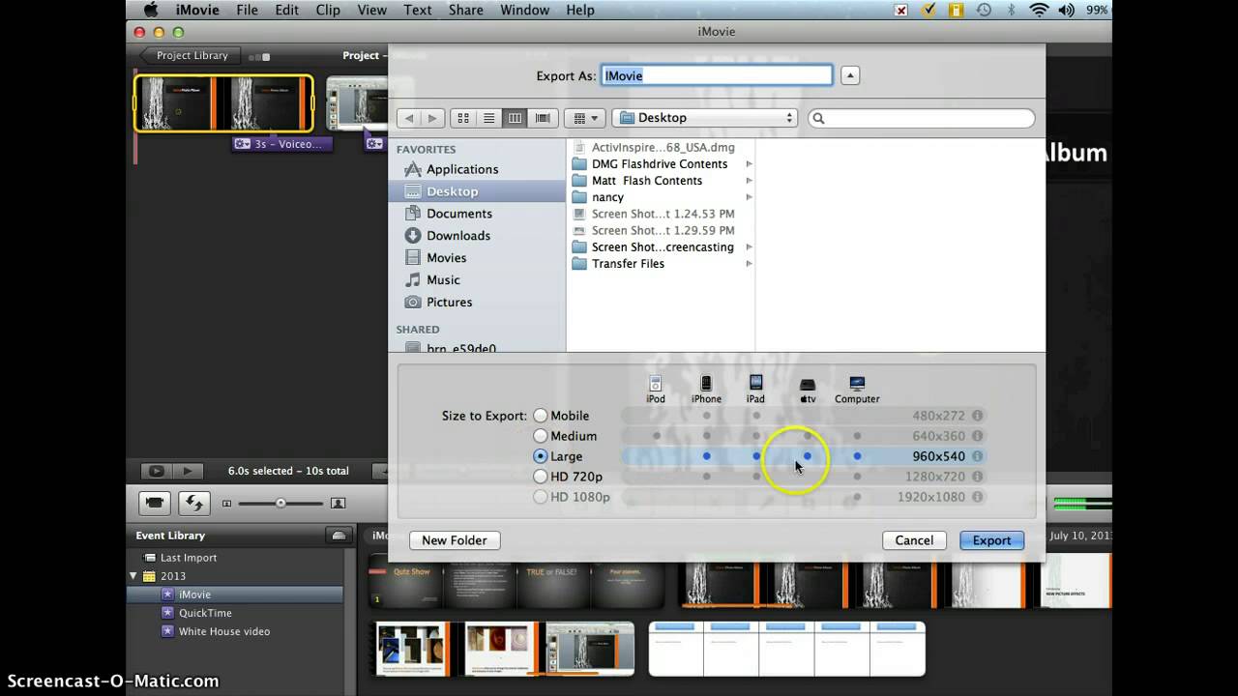
Task: Go back in the file browser
Action: pos(409,118)
